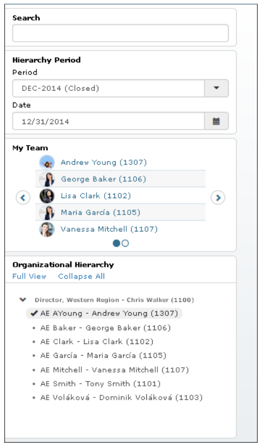Screen dimensions: 262x446
Task: Click Vanessa Mitchell's avatar picture
Action: click(46, 229)
